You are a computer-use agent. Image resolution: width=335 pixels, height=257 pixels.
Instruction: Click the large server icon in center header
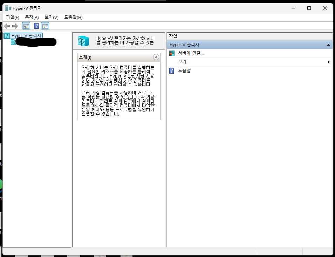[83, 41]
